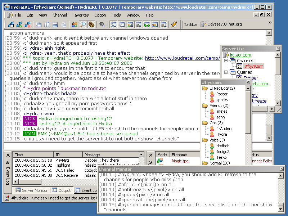Close the #hydrairc user list panel
Screen dimensions: 288x216
248,82
